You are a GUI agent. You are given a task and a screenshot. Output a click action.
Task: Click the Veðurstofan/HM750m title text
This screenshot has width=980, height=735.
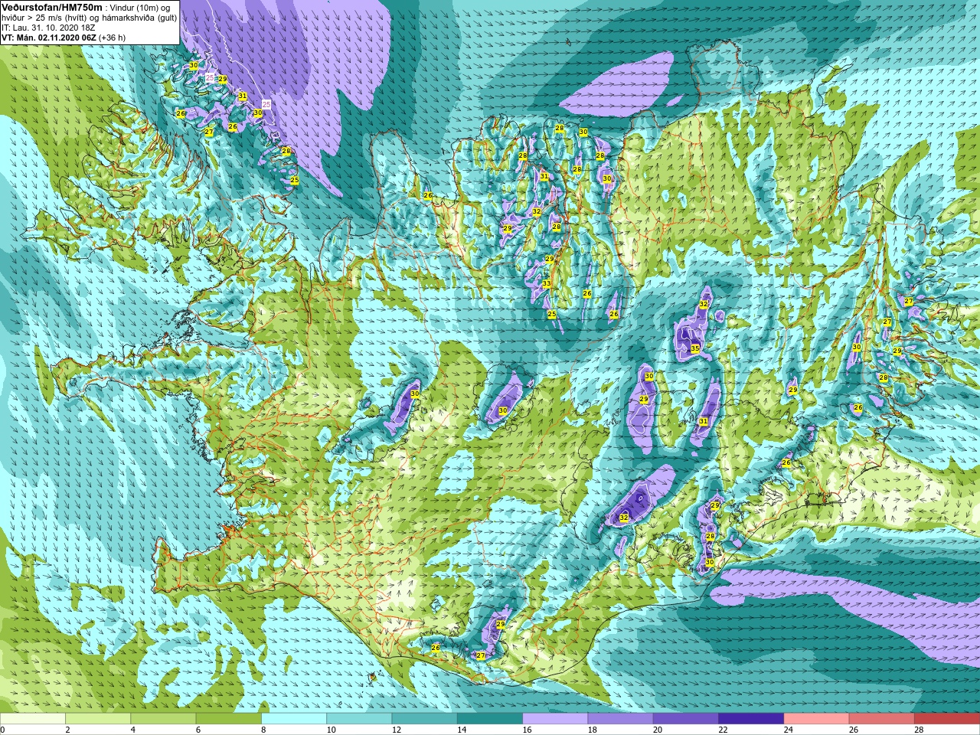coord(51,7)
